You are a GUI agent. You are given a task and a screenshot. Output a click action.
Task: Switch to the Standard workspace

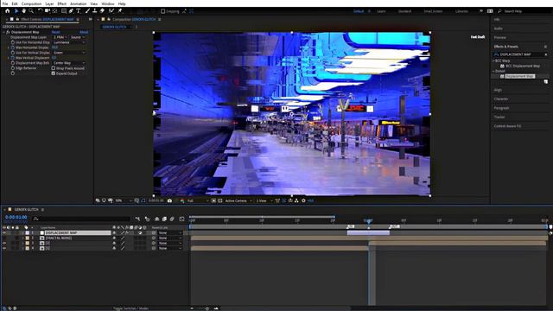coord(405,11)
